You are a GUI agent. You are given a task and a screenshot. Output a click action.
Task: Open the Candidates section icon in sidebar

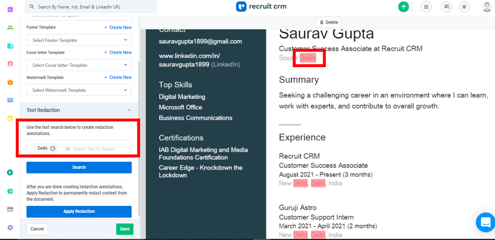10,64
